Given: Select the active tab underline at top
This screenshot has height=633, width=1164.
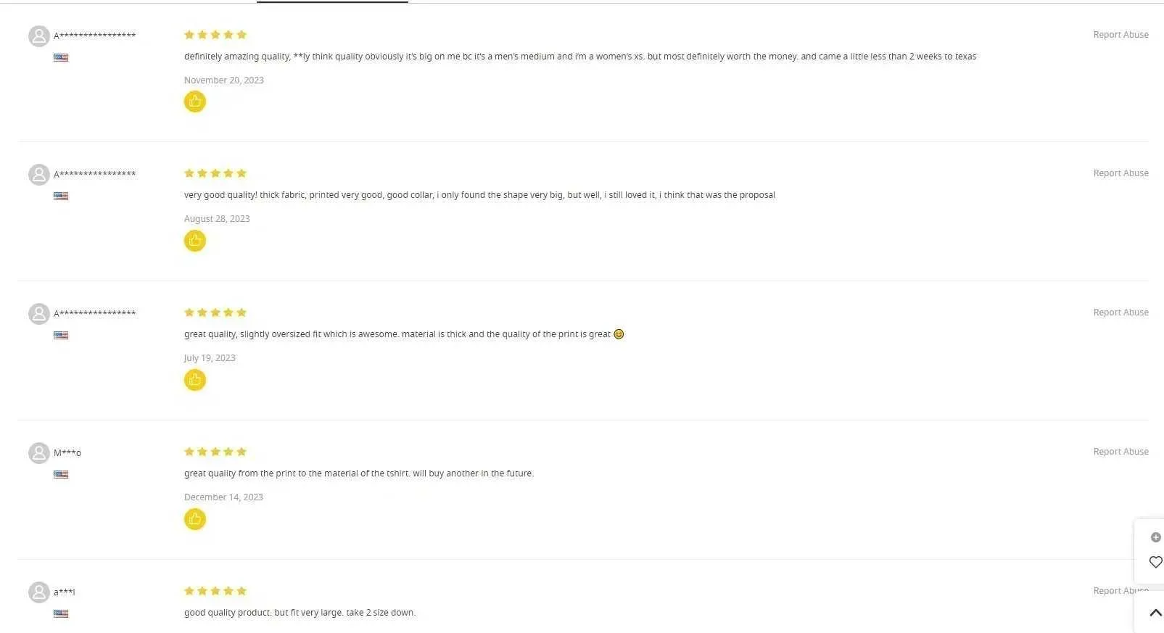Looking at the screenshot, I should pyautogui.click(x=332, y=1).
